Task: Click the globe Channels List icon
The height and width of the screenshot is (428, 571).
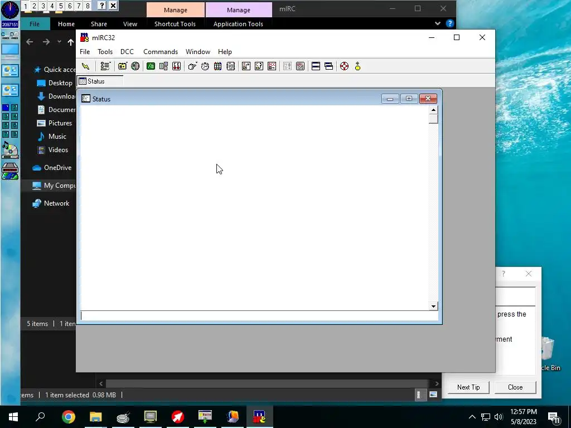Action: (x=135, y=66)
